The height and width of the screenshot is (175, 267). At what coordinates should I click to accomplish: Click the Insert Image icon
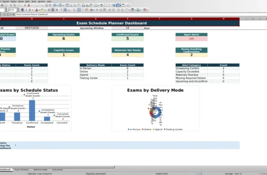pyautogui.click(x=83, y=5)
